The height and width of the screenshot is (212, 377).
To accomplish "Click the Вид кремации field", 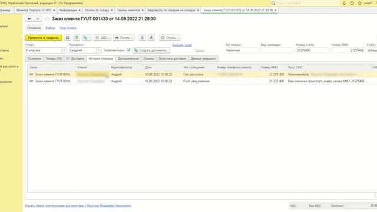I will [277, 51].
